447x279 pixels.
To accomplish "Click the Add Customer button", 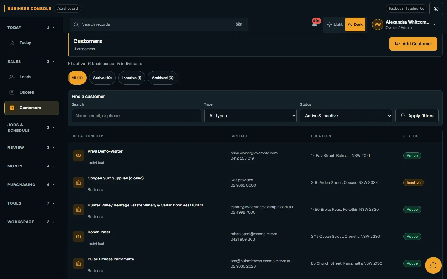I will pyautogui.click(x=413, y=44).
